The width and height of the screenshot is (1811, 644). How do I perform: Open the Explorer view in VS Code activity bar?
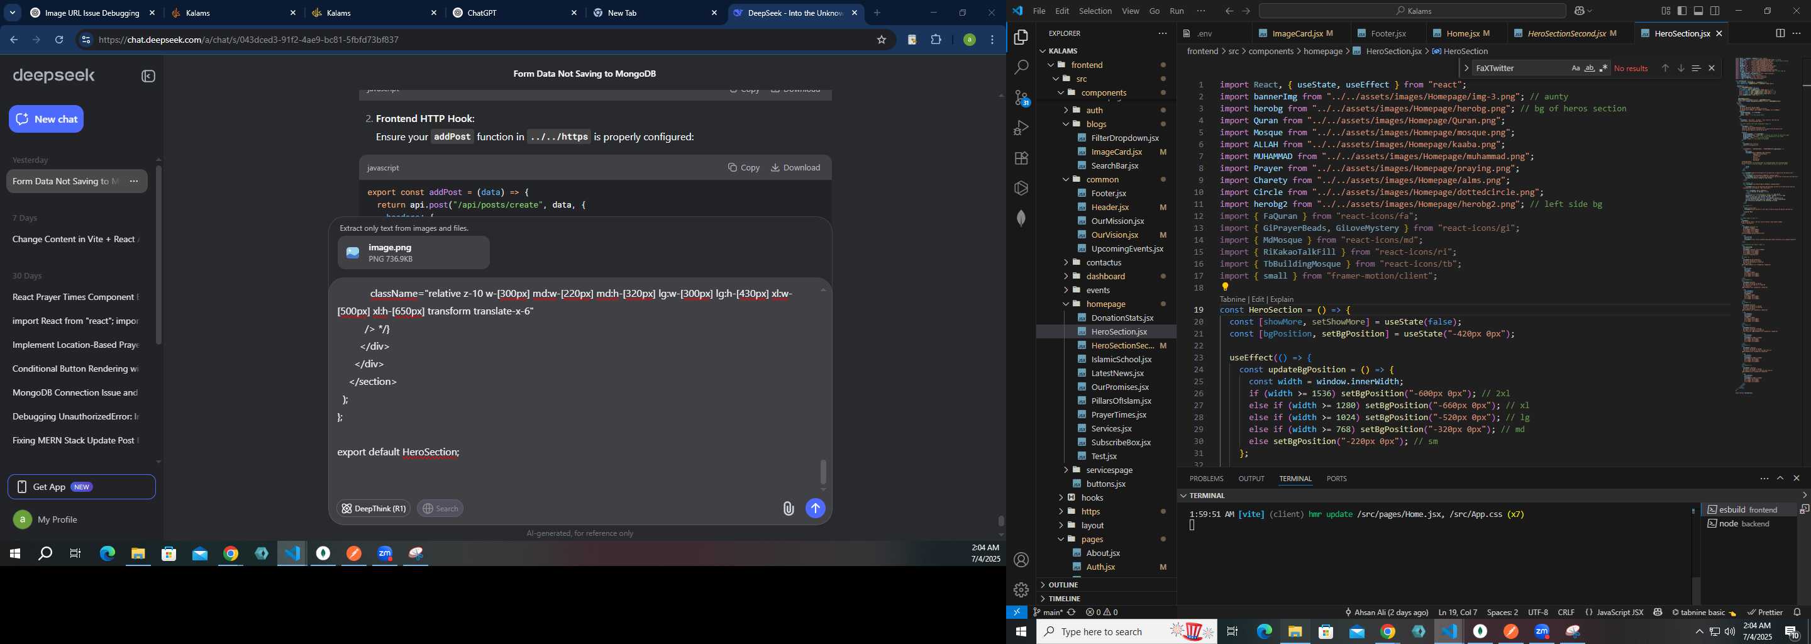1021,37
